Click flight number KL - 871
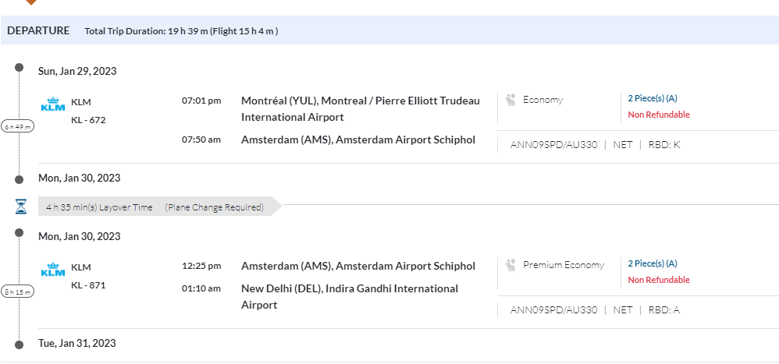The height and width of the screenshot is (364, 779). pos(88,285)
